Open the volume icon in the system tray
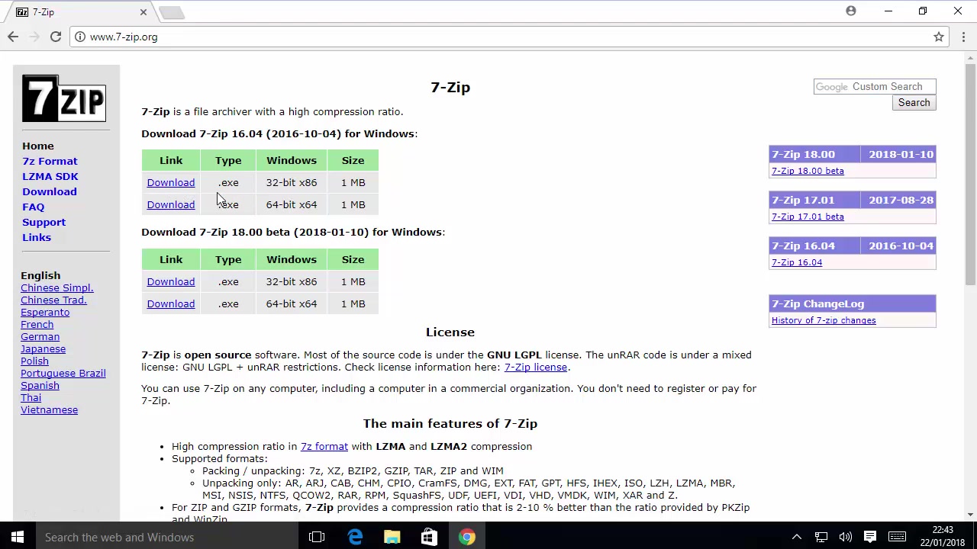The image size is (977, 549). point(845,537)
